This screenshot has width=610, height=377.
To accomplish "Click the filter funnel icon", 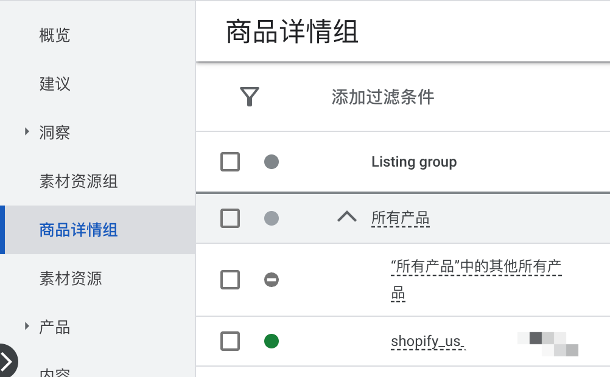I will (x=249, y=96).
